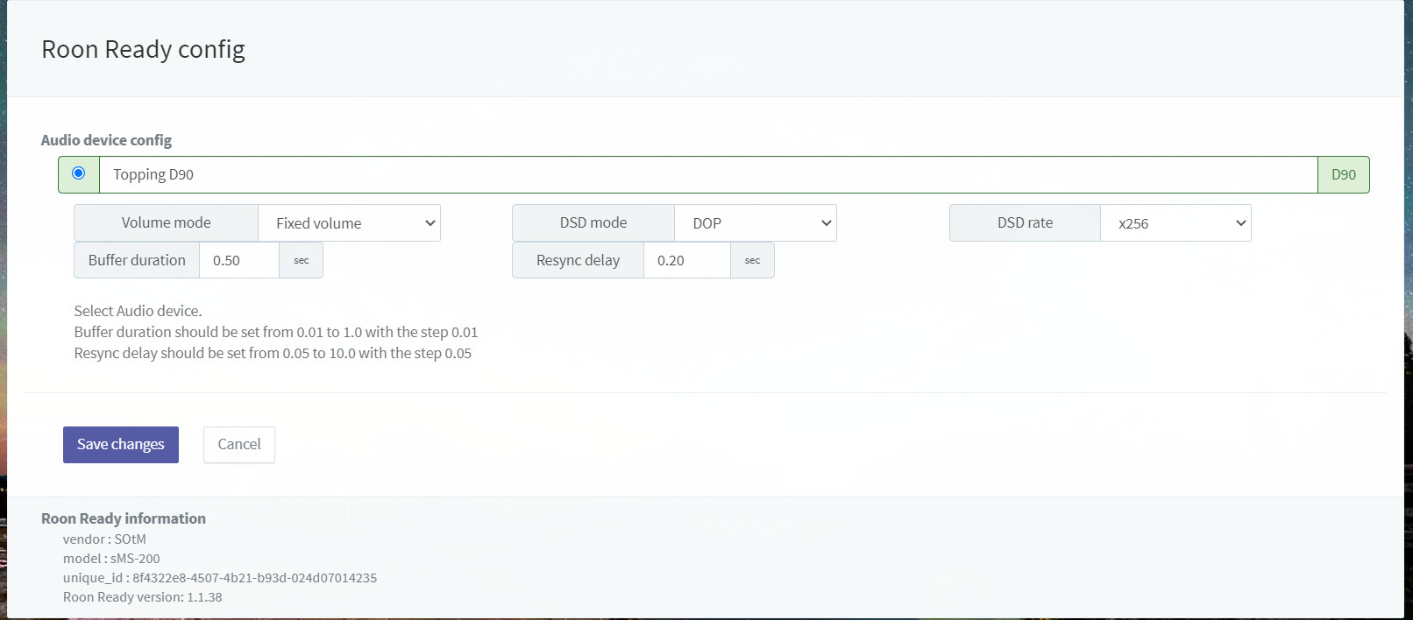Viewport: 1413px width, 620px height.
Task: Open the Volume mode dropdown
Action: [x=349, y=223]
